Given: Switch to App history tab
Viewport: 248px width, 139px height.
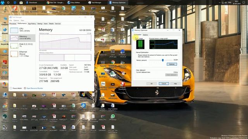Looking at the screenshot, I should pos(32,24).
